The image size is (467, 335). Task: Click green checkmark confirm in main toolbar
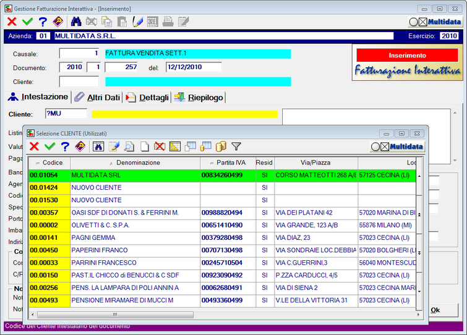coord(27,22)
